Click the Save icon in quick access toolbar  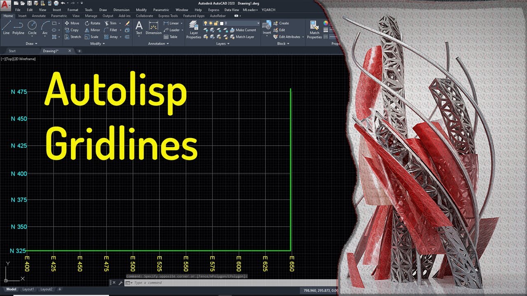30,3
